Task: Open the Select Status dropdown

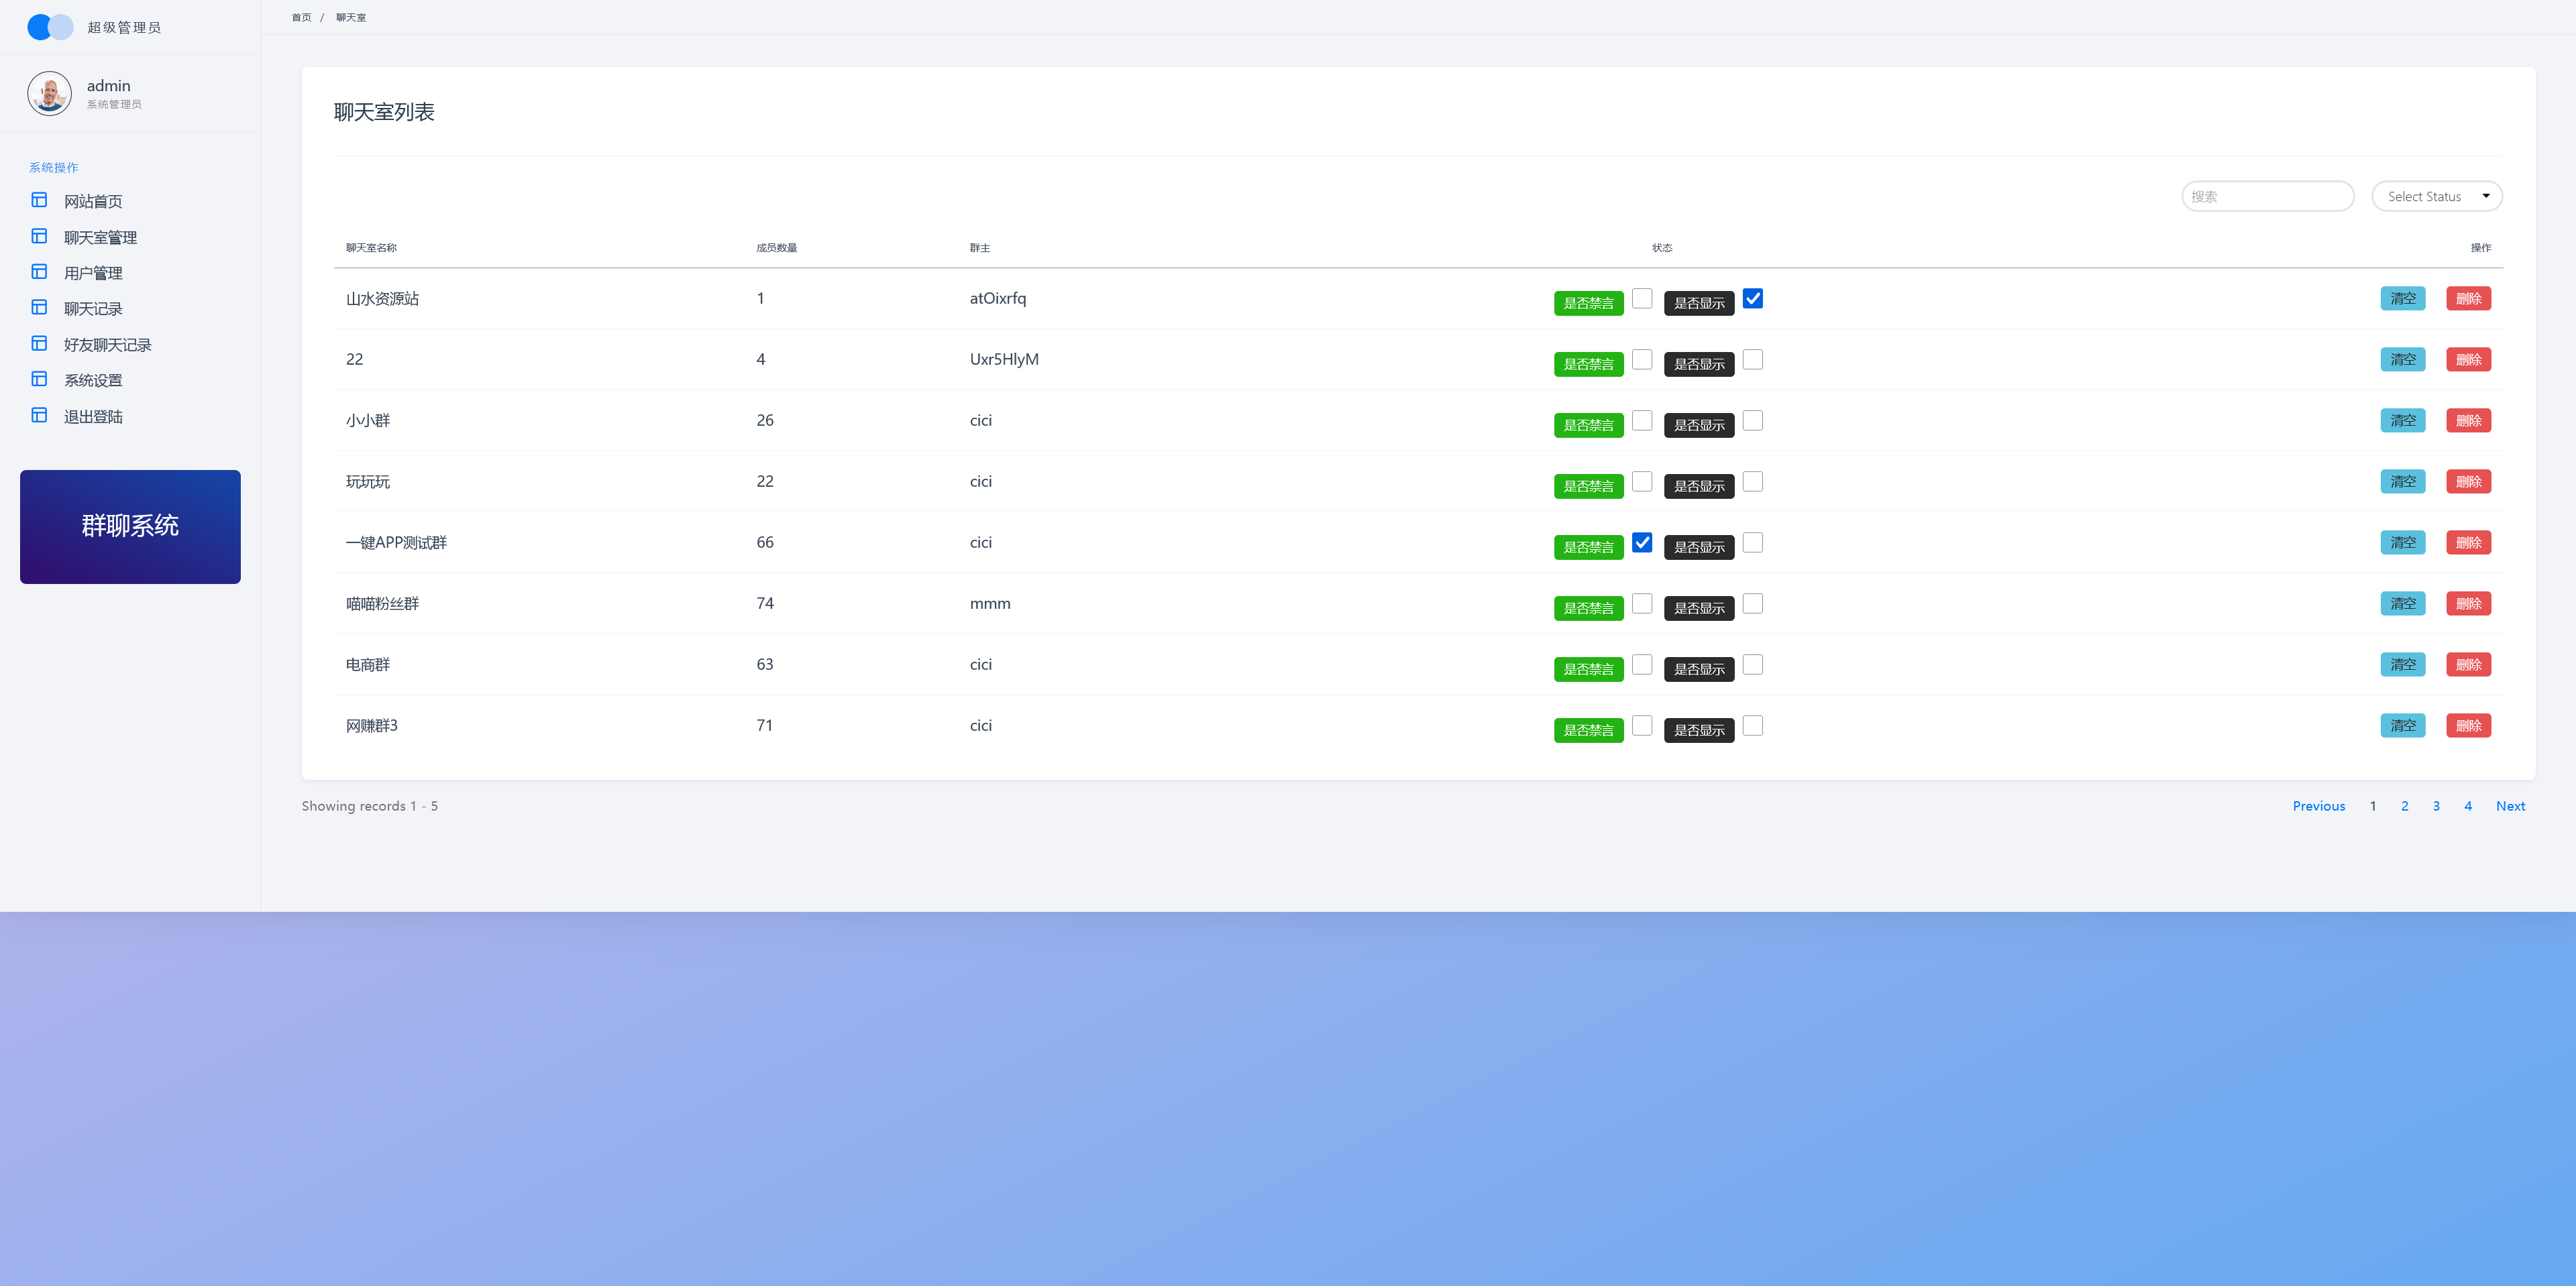Action: pyautogui.click(x=2436, y=196)
